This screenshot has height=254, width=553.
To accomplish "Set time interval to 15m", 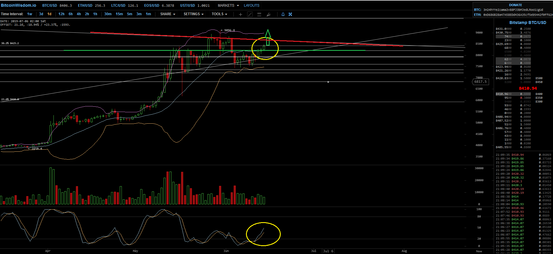I will [x=119, y=14].
